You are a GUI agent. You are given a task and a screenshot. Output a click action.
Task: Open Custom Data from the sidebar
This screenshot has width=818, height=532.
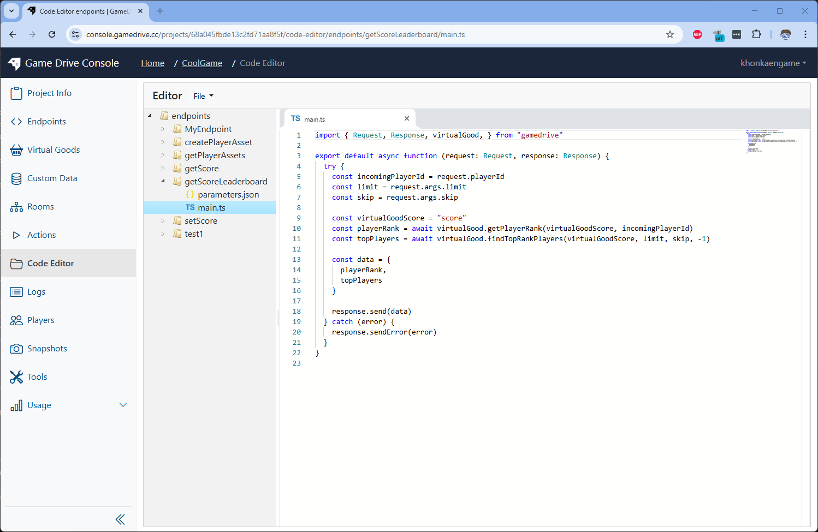click(x=51, y=178)
